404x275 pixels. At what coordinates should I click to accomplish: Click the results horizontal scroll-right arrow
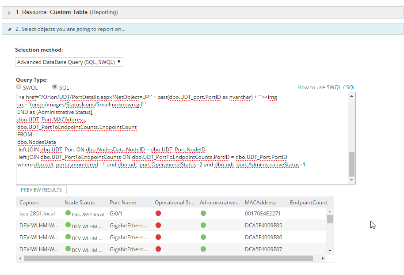[x=322, y=258]
